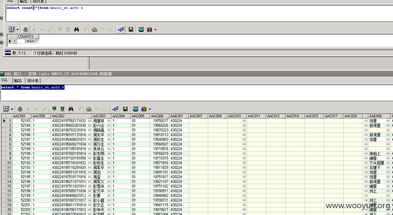Click insert record plus icon in table data window
Screen dimensions: 393x215
click(x=28, y=109)
